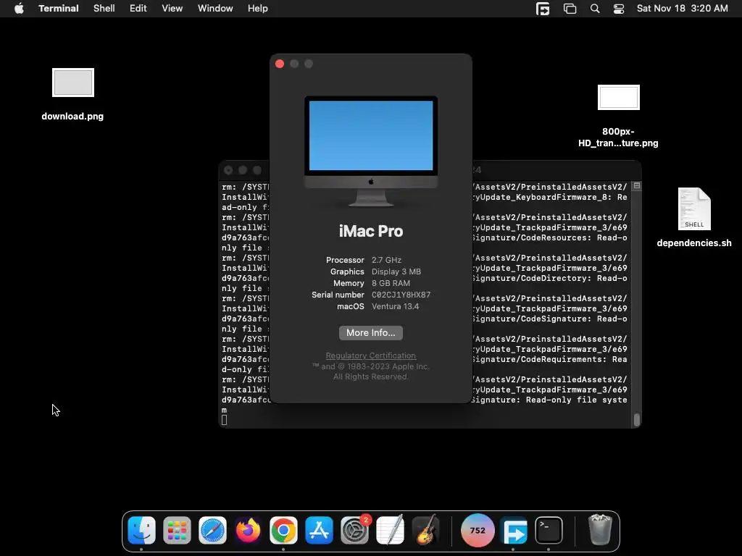Switch to Terminal from the Dock
Viewport: 742px width, 556px height.
pos(549,531)
